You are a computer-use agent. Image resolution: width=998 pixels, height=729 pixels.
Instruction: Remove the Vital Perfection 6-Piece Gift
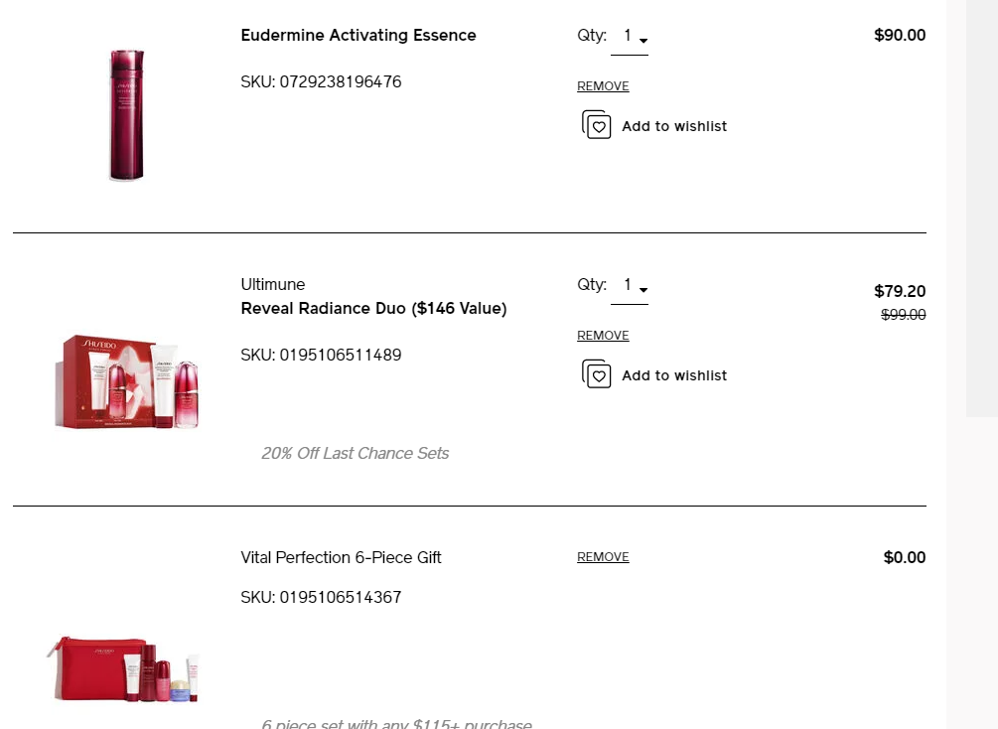(603, 556)
